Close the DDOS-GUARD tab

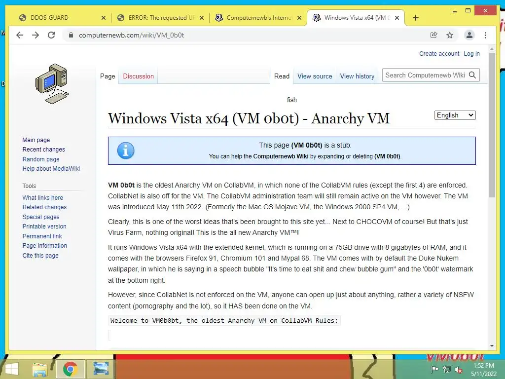point(104,18)
